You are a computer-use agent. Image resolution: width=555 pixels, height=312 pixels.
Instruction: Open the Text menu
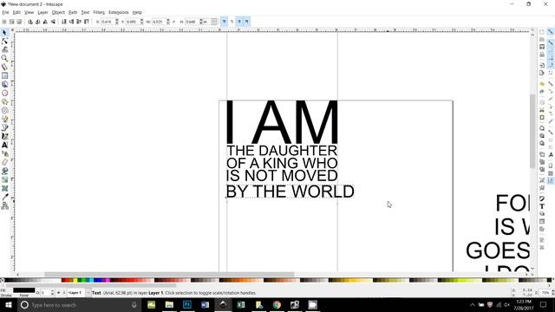85,12
